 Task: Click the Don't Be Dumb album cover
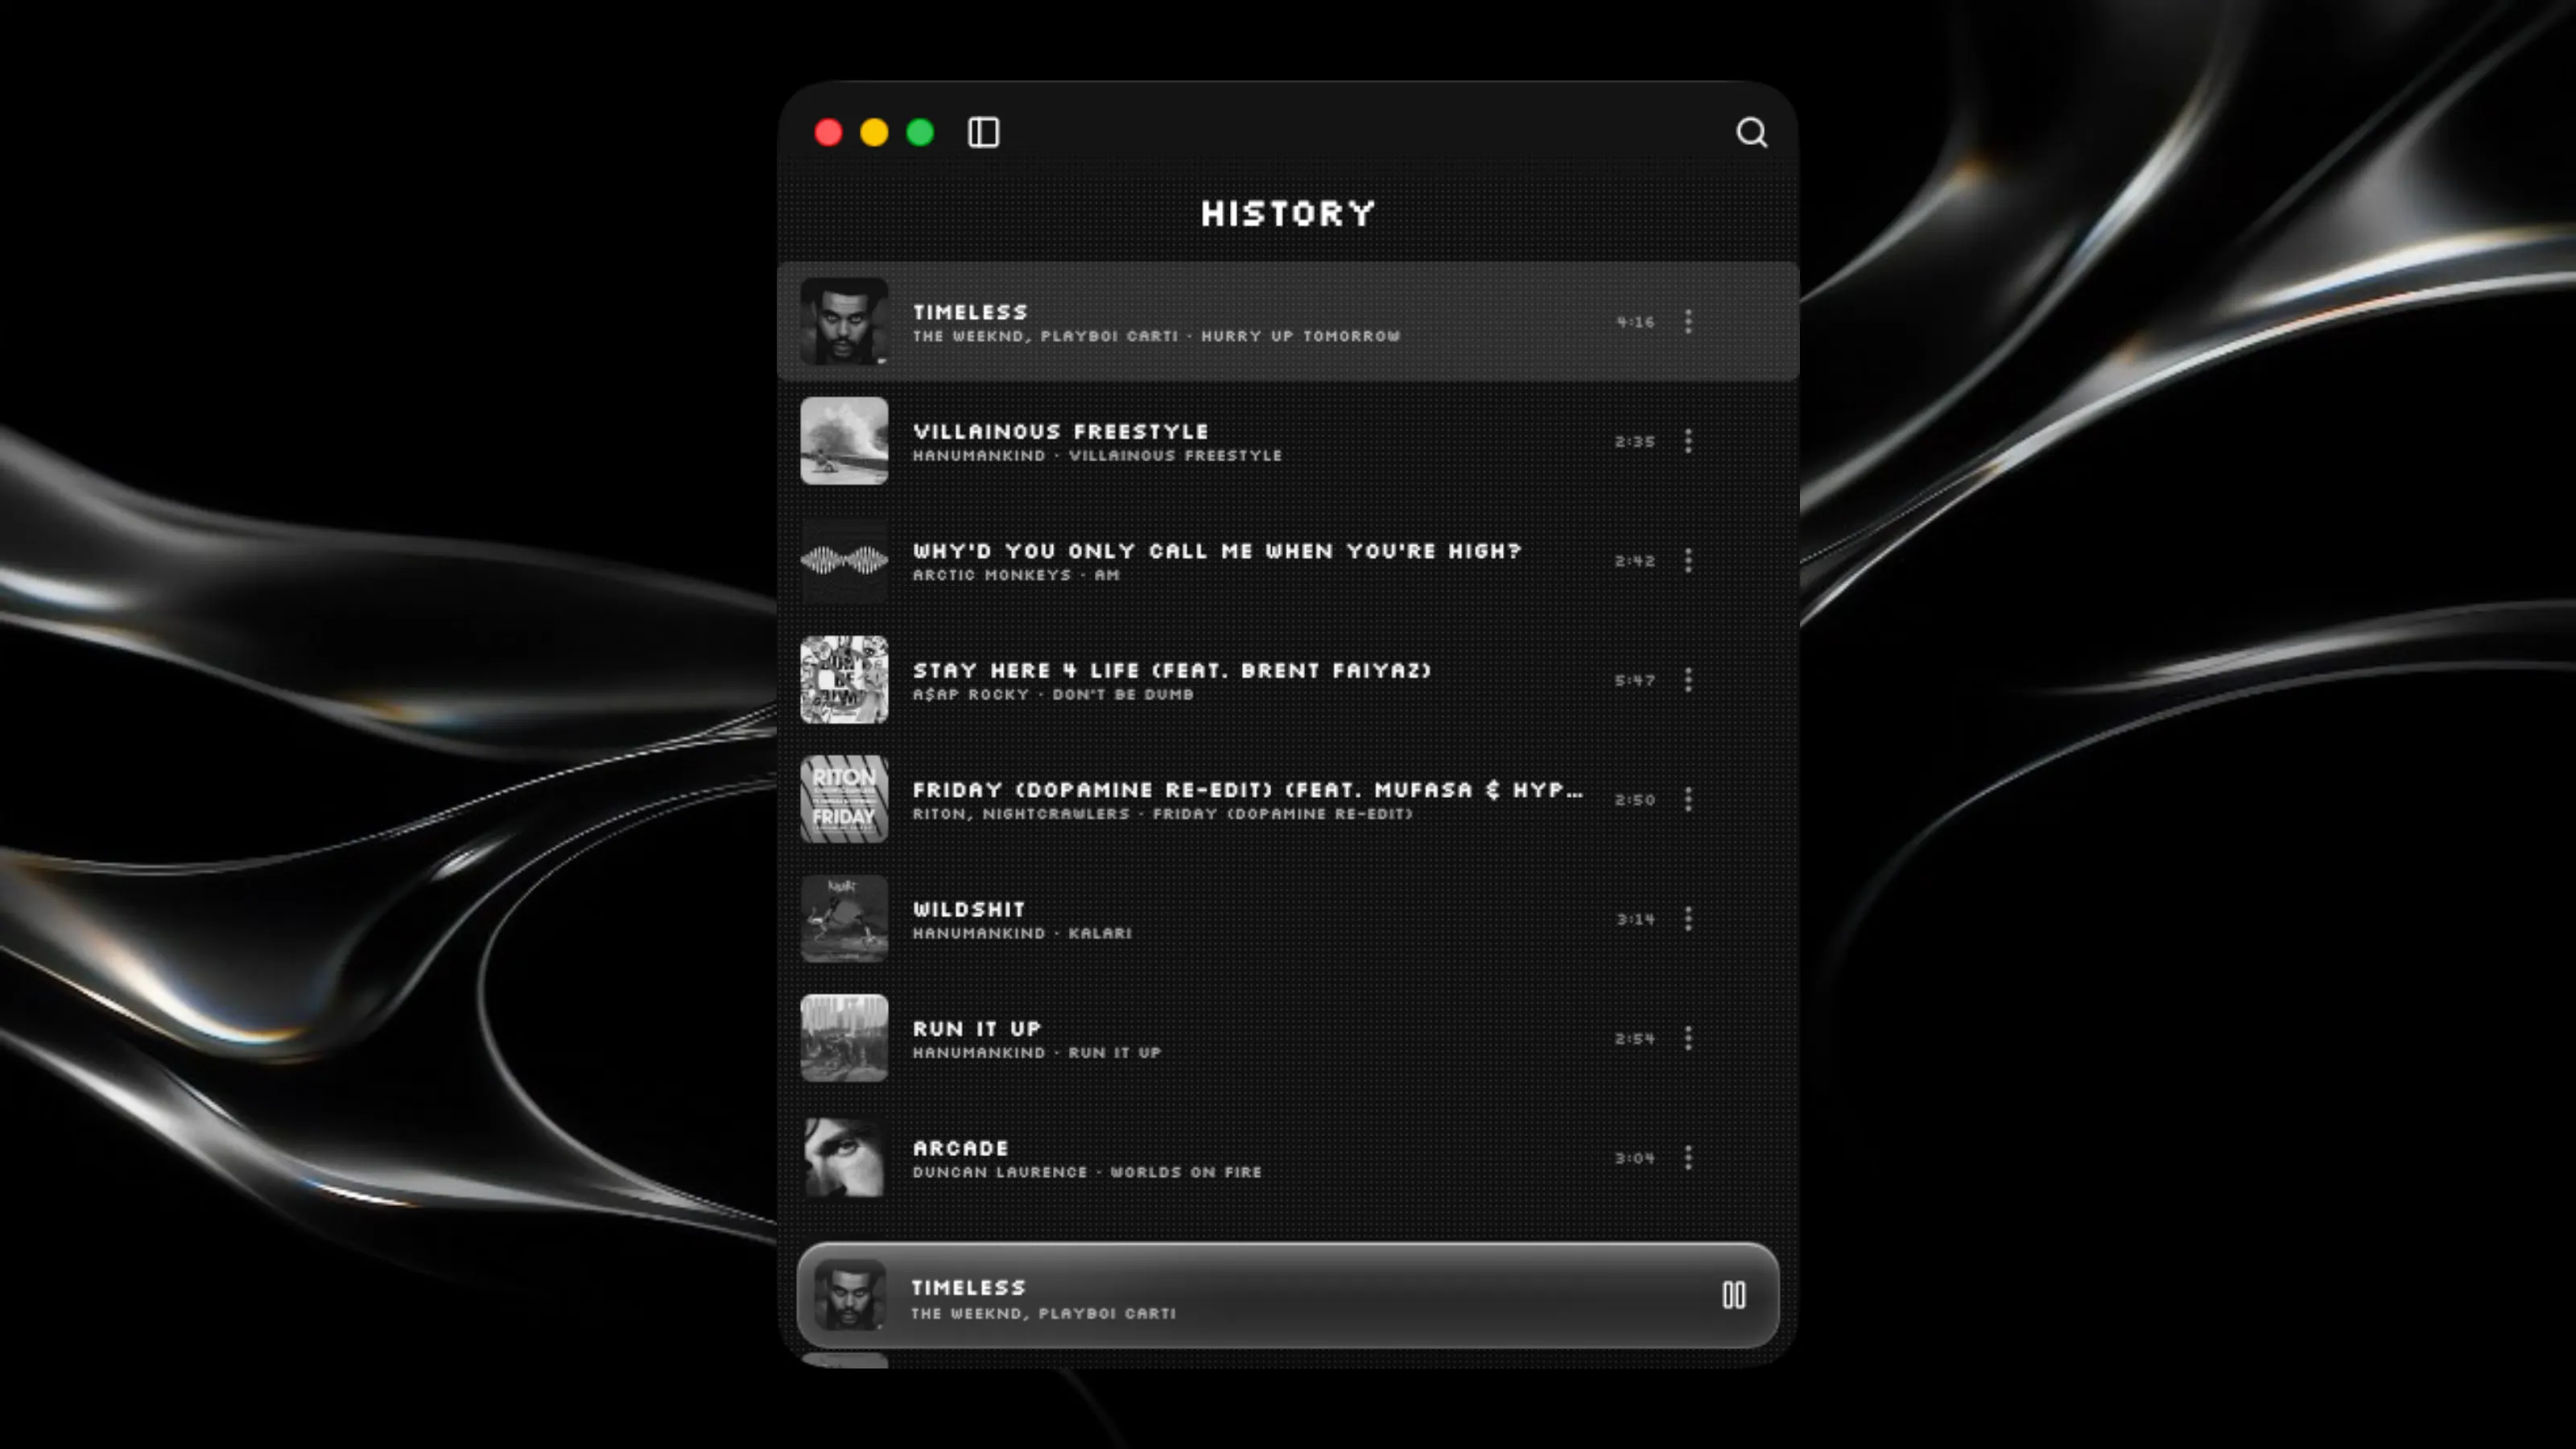844,680
